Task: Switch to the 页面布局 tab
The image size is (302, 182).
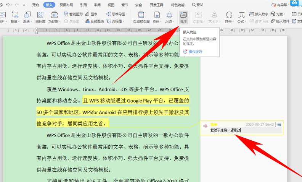Action: (x=66, y=5)
